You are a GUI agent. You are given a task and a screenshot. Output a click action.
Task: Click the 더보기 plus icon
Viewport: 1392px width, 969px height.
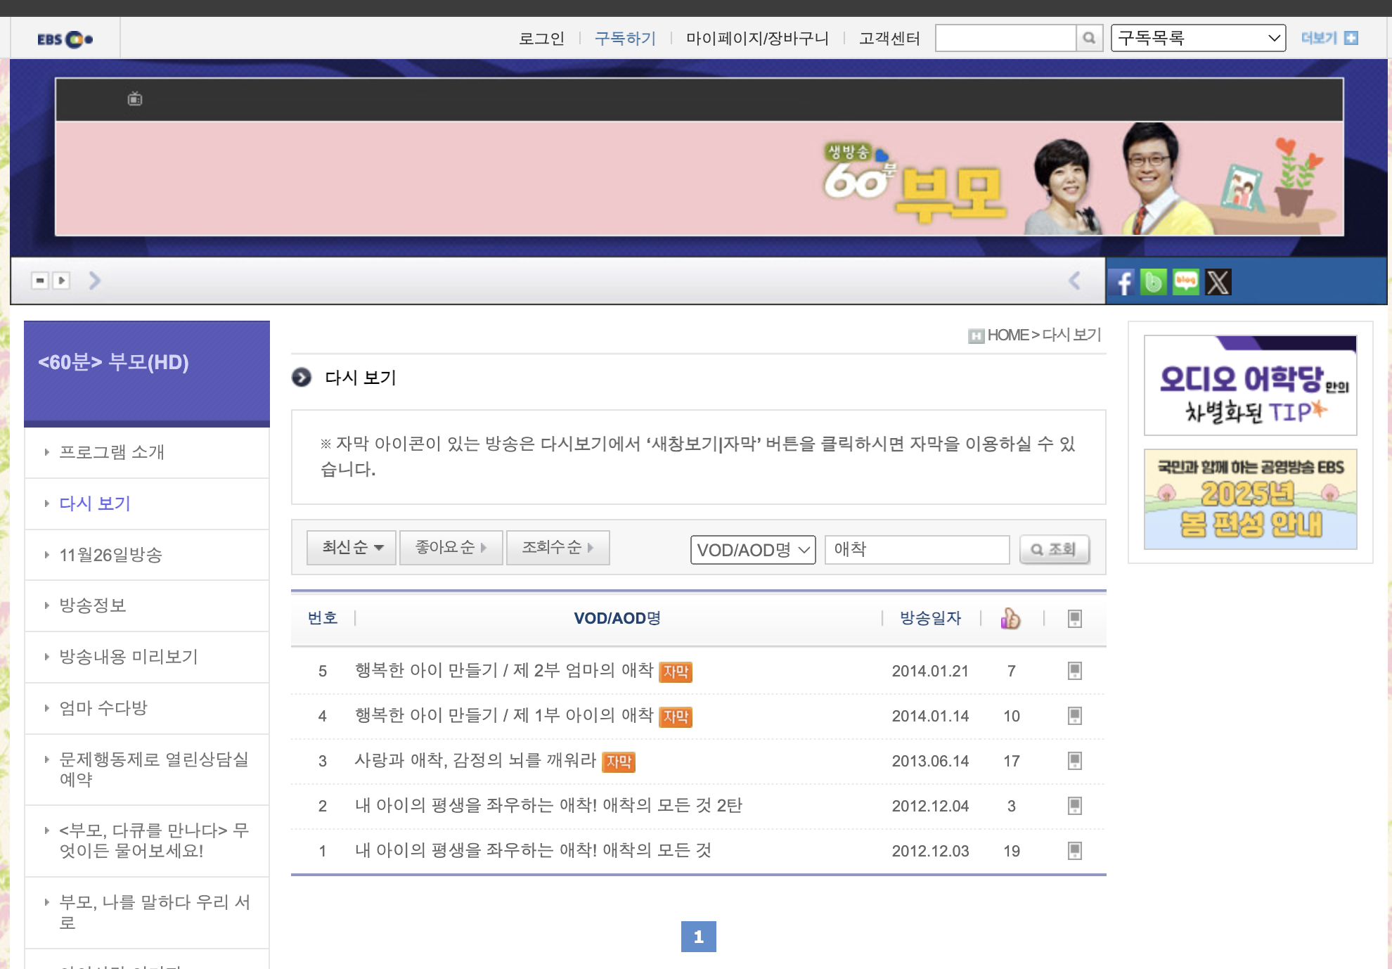1351,38
